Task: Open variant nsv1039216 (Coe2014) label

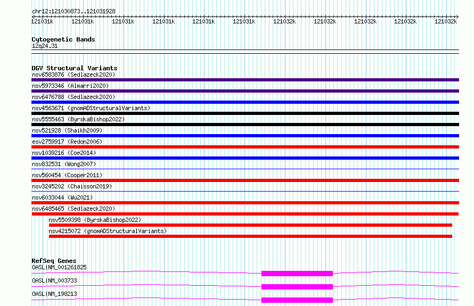Action: (64, 153)
